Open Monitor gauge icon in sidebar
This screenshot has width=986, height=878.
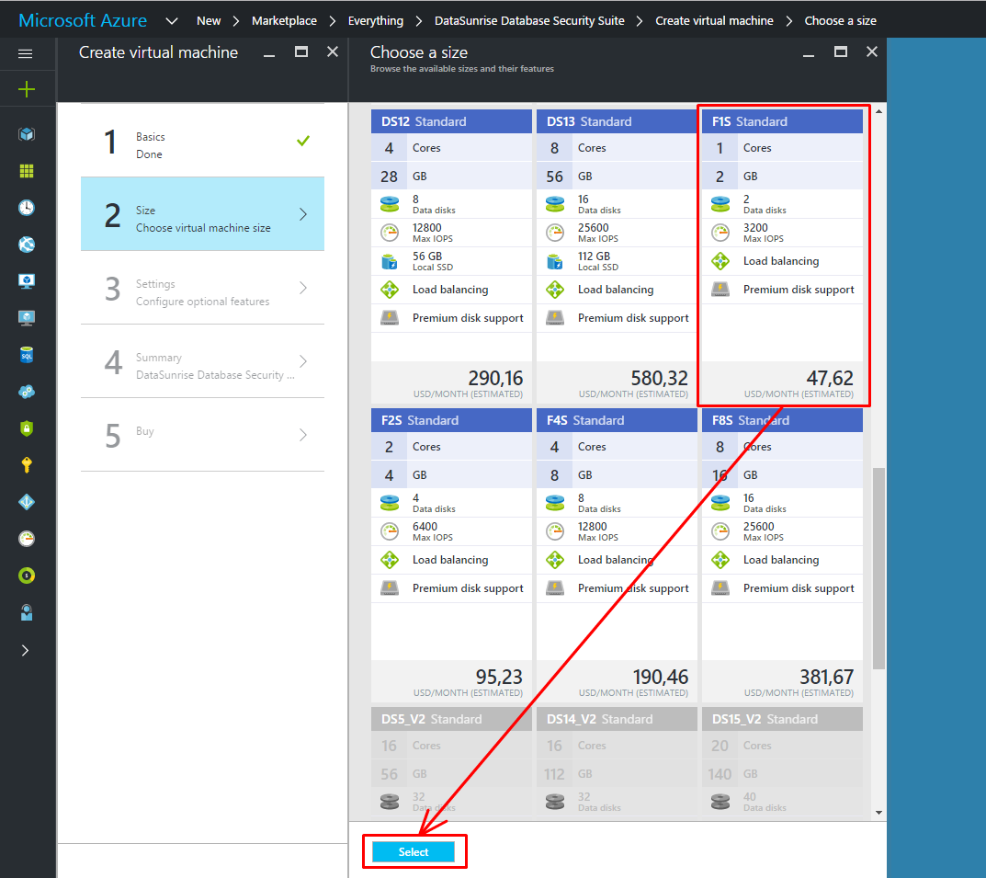pos(27,539)
